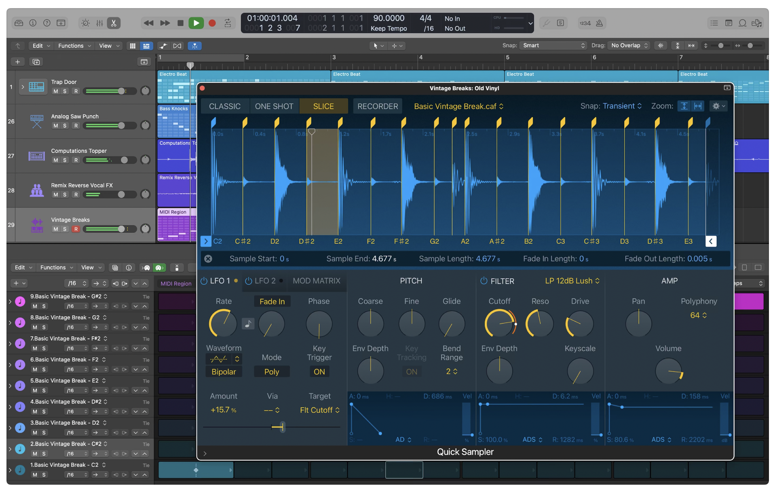Screen dimensions: 773x490
Task: Expand the Trap Door track stack
Action: tap(23, 87)
